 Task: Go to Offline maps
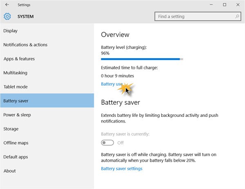[x=47, y=143]
